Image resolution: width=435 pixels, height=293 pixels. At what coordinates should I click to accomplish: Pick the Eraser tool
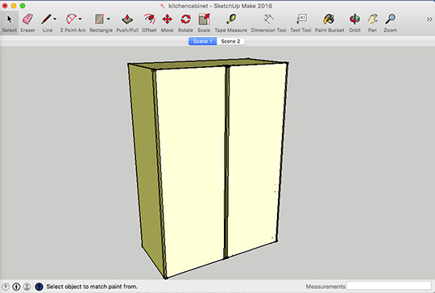(x=27, y=23)
